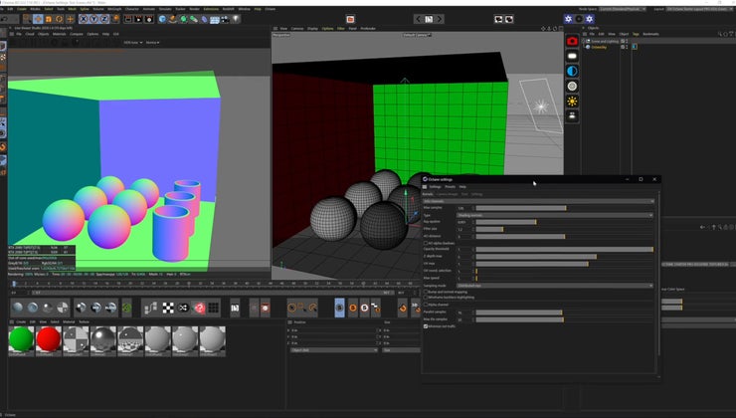The image size is (736, 418).
Task: Open Cameras menu in viewport
Action: [297, 28]
